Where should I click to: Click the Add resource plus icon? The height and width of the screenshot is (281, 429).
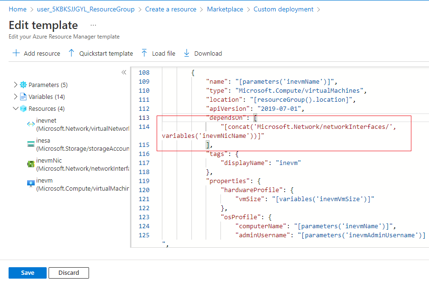tap(16, 53)
